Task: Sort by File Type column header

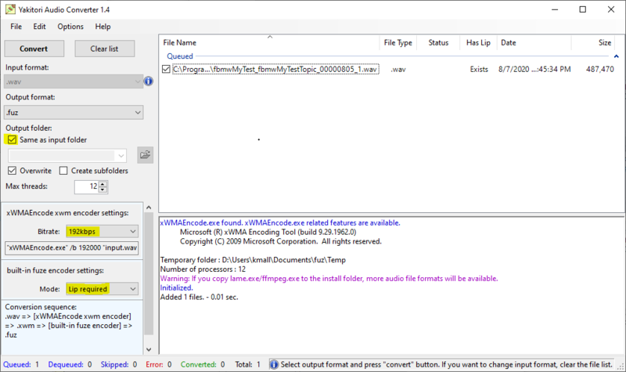Action: [x=398, y=42]
